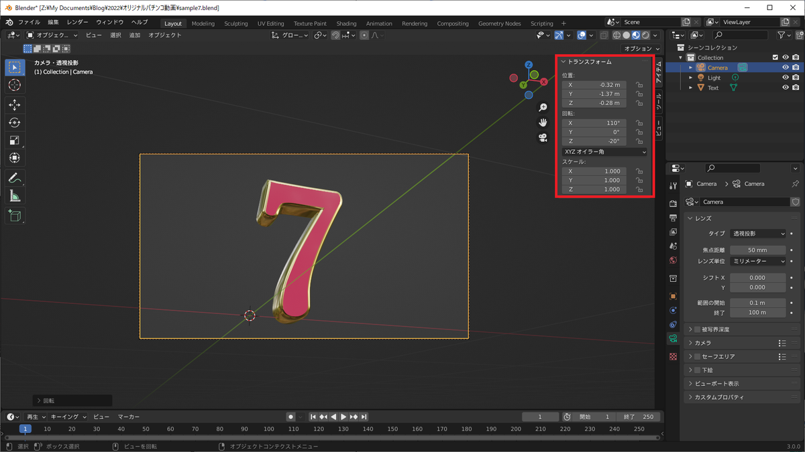This screenshot has width=805, height=452.
Task: Toggle Collection exclude checkbox in outliner
Action: tap(775, 58)
